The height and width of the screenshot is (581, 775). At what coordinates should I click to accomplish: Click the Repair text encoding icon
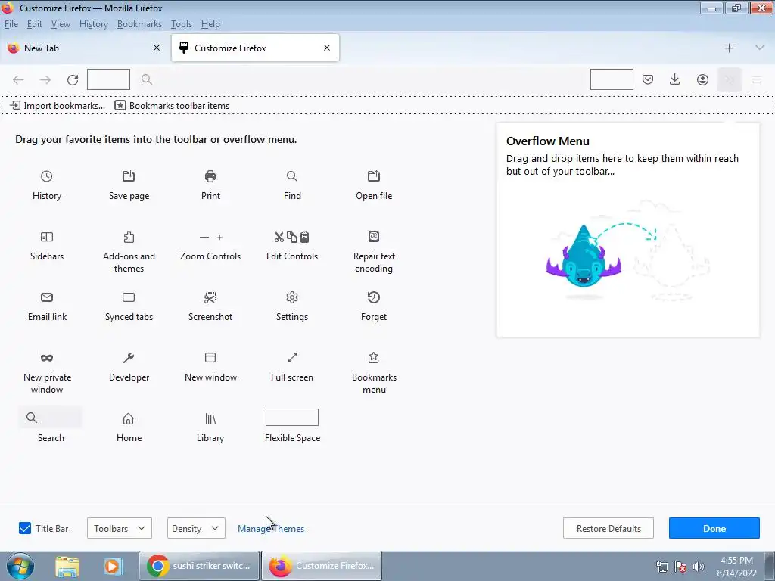coord(374,237)
